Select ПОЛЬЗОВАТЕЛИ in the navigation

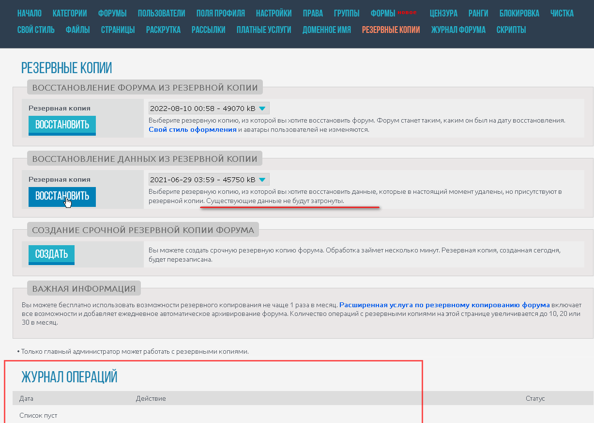(x=161, y=14)
